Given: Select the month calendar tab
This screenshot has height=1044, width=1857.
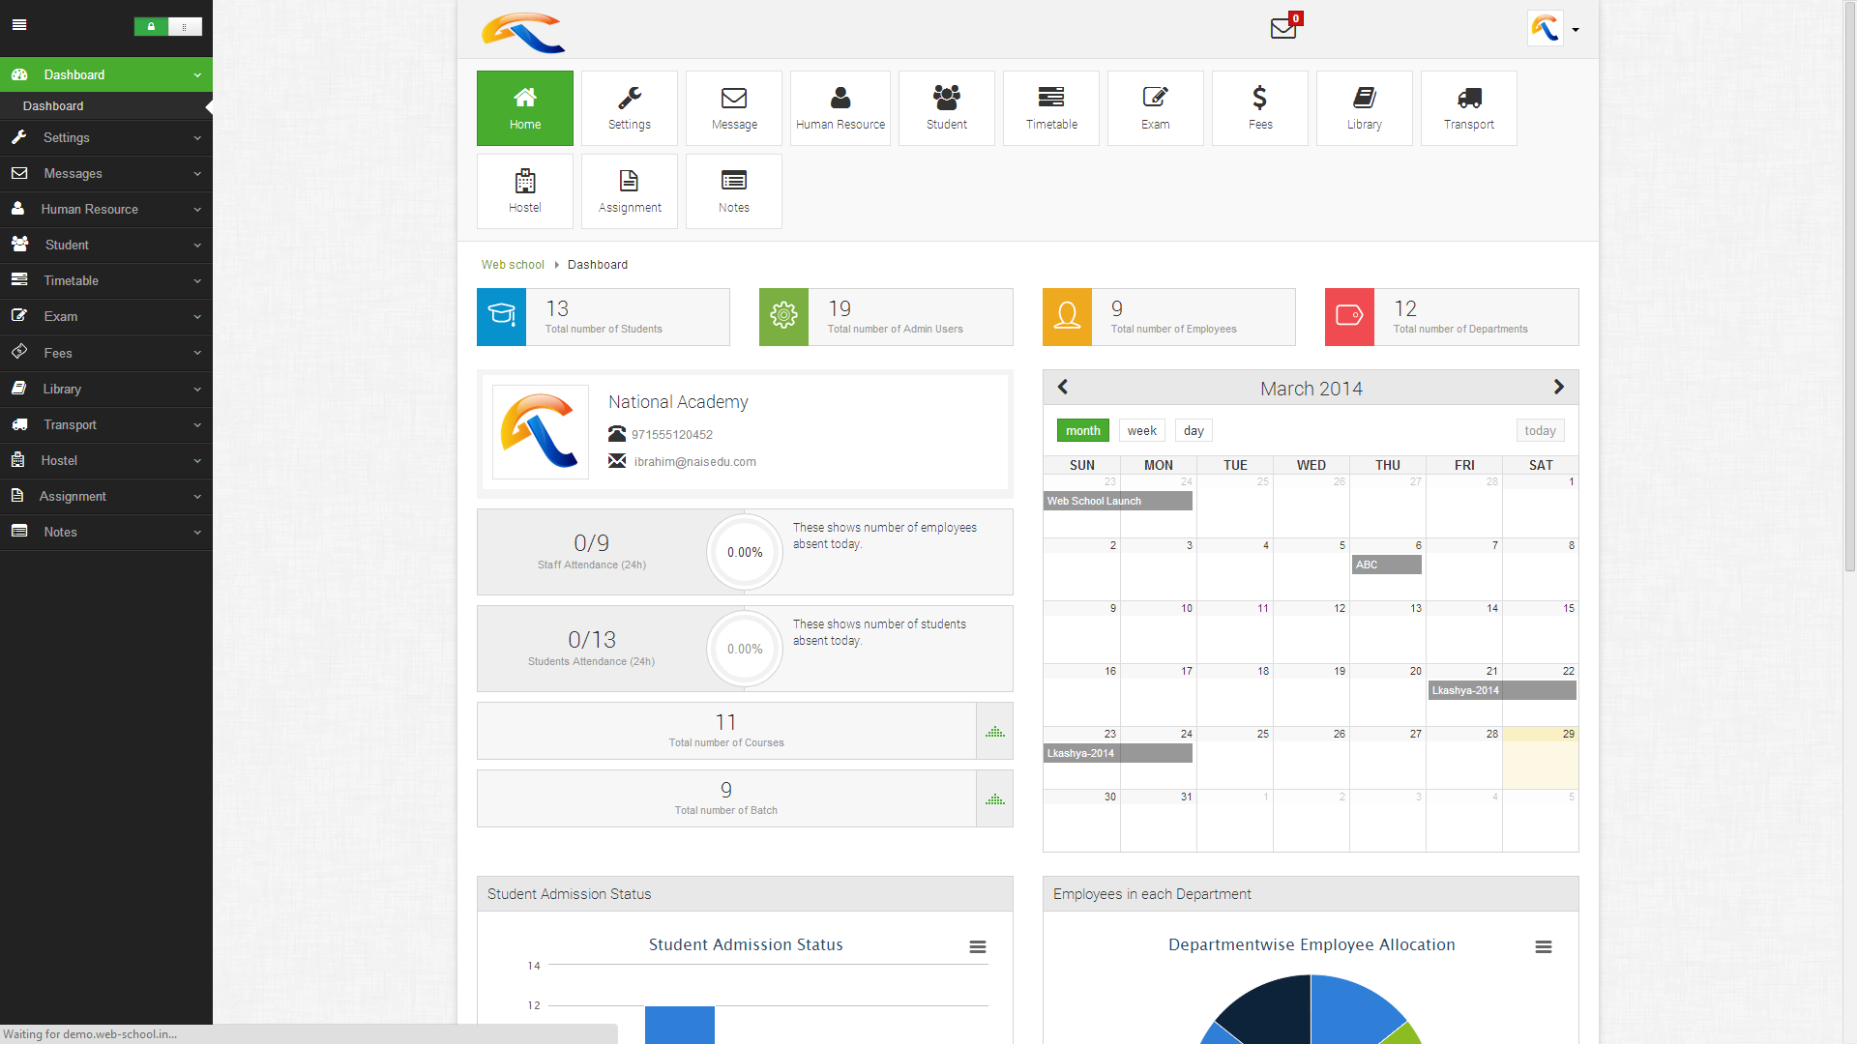Looking at the screenshot, I should [x=1083, y=431].
